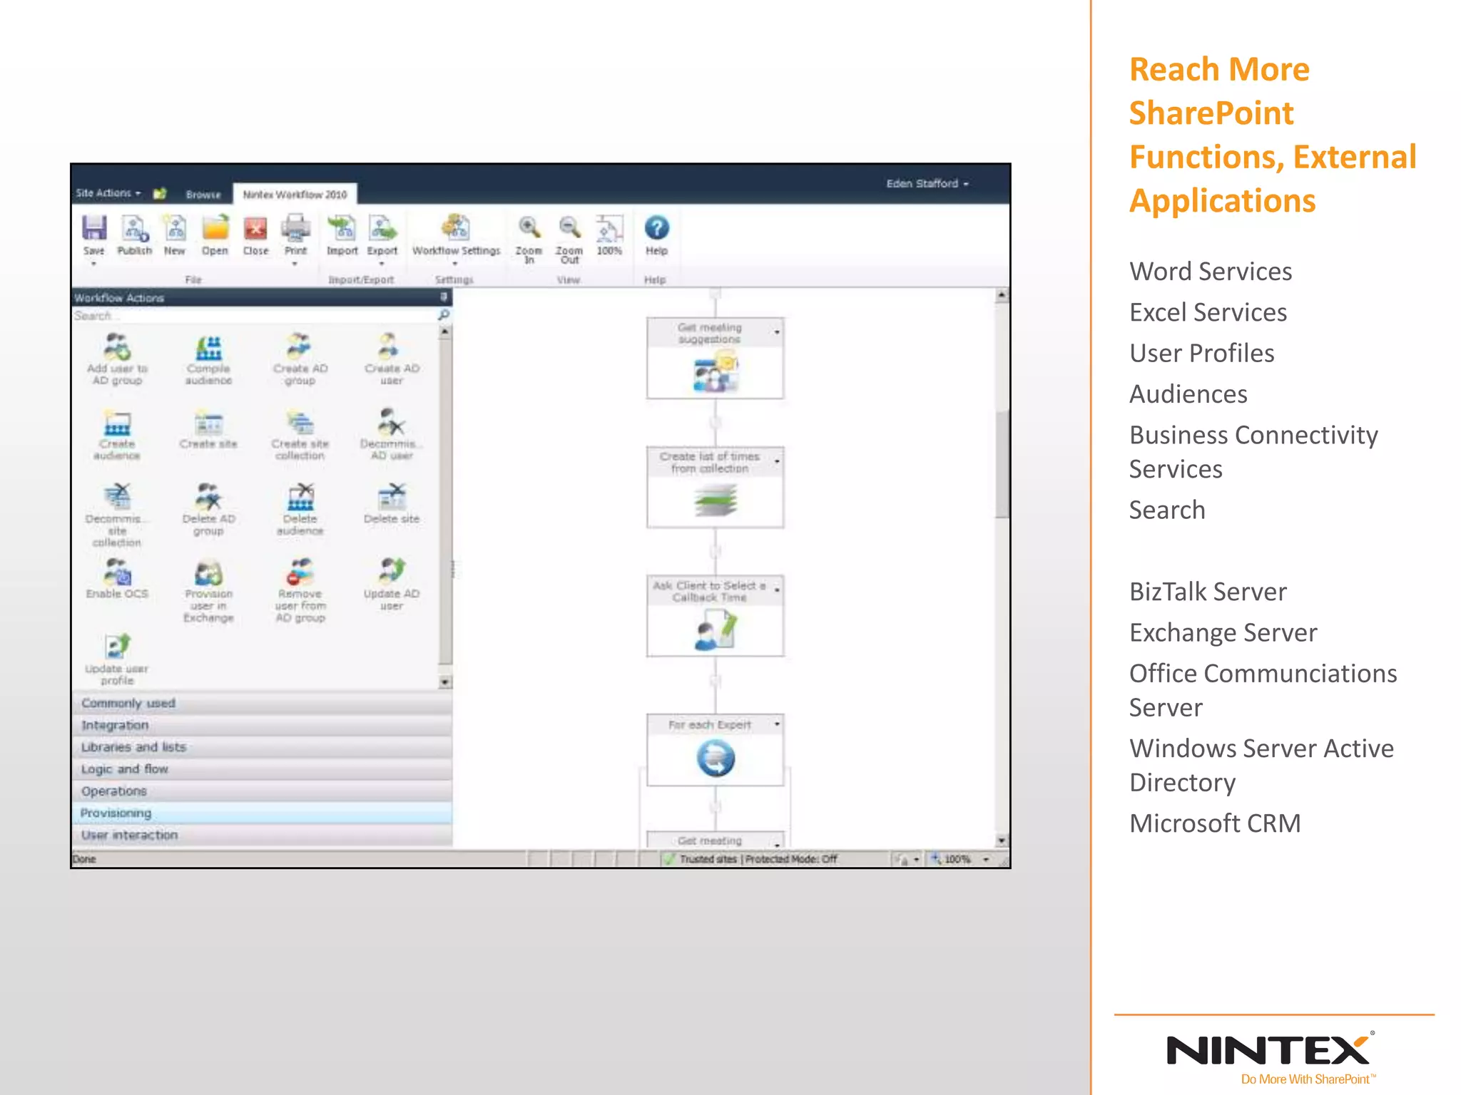Click the navigate-up folder icon beside Site Actions
The height and width of the screenshot is (1095, 1461).
click(x=160, y=193)
